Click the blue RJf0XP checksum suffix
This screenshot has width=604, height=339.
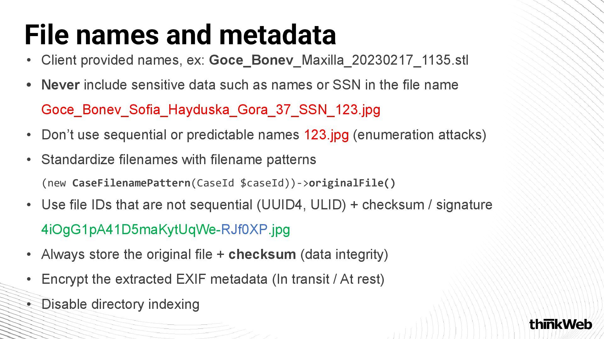click(244, 229)
